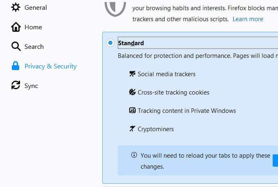Select the Standard radio button
This screenshot has width=278, height=187.
tap(110, 43)
